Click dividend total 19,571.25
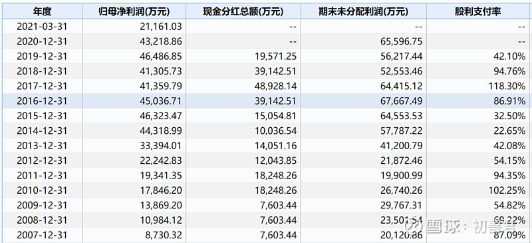The width and height of the screenshot is (532, 243). (x=275, y=57)
